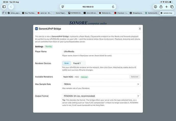The image size is (176, 121).
Task: Open Safari downloads icon
Action: [155, 7]
